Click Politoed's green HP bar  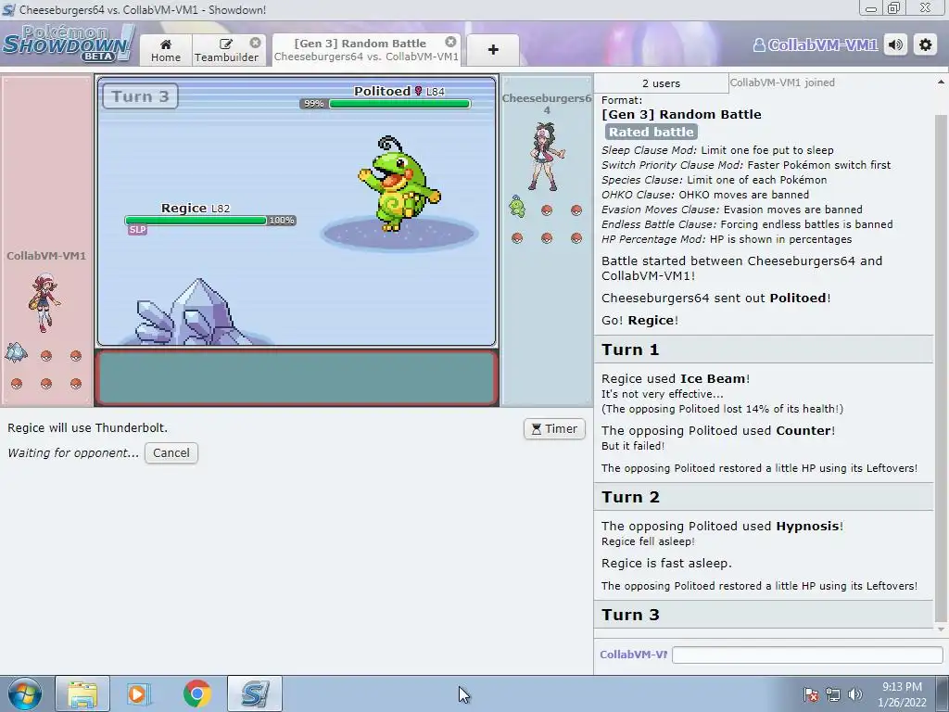[x=399, y=104]
